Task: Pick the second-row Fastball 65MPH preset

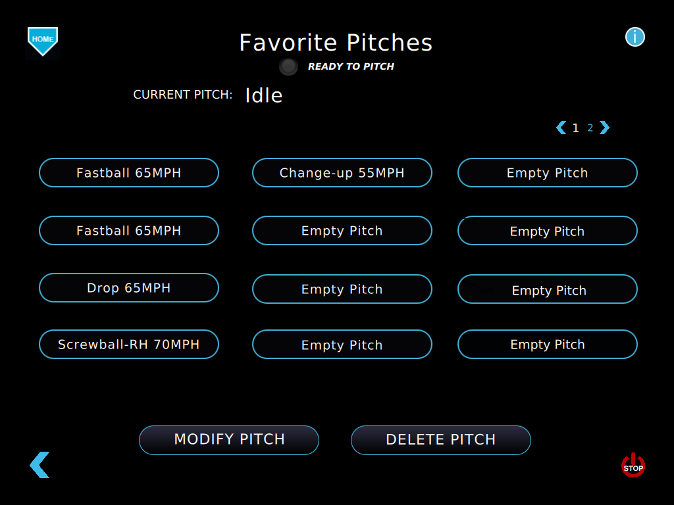Action: pos(128,231)
